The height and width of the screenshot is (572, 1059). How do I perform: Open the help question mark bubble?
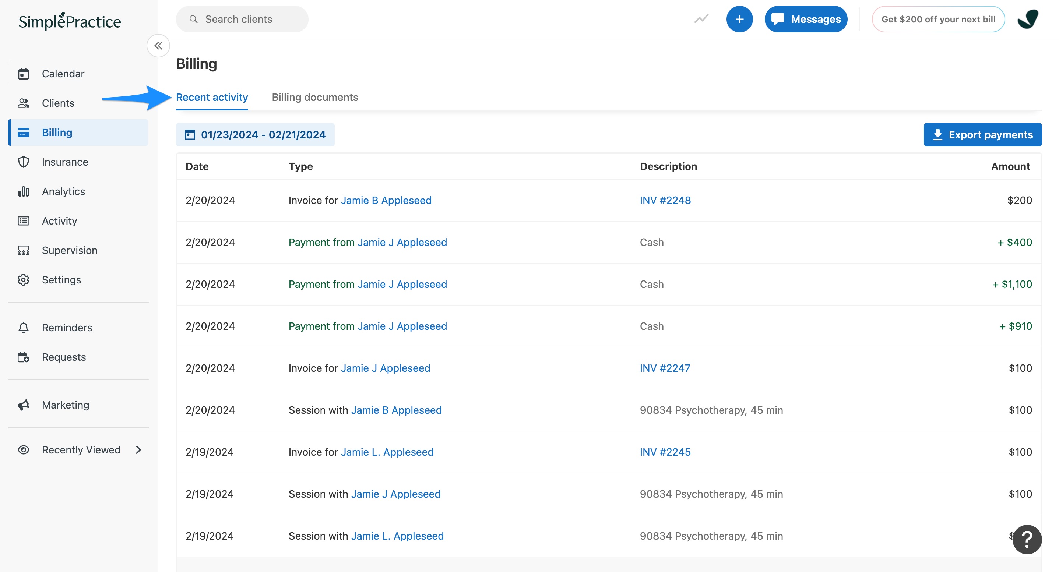tap(1027, 540)
